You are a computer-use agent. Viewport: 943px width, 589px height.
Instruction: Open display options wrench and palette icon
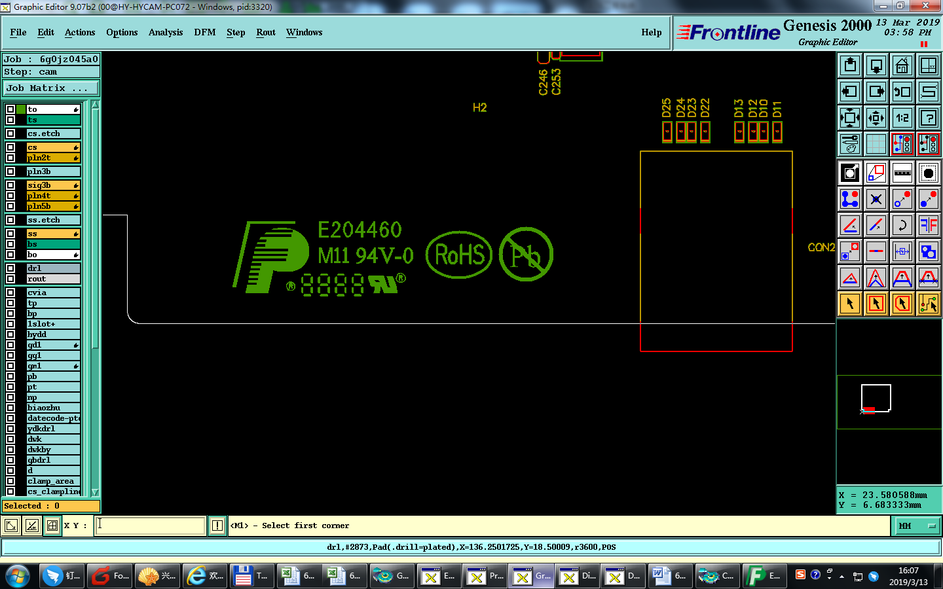click(850, 143)
